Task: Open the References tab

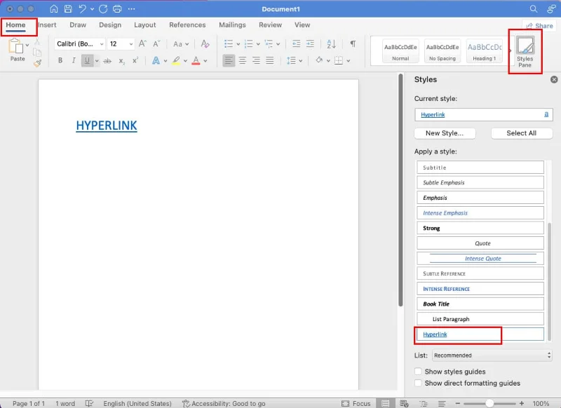Action: (x=187, y=25)
